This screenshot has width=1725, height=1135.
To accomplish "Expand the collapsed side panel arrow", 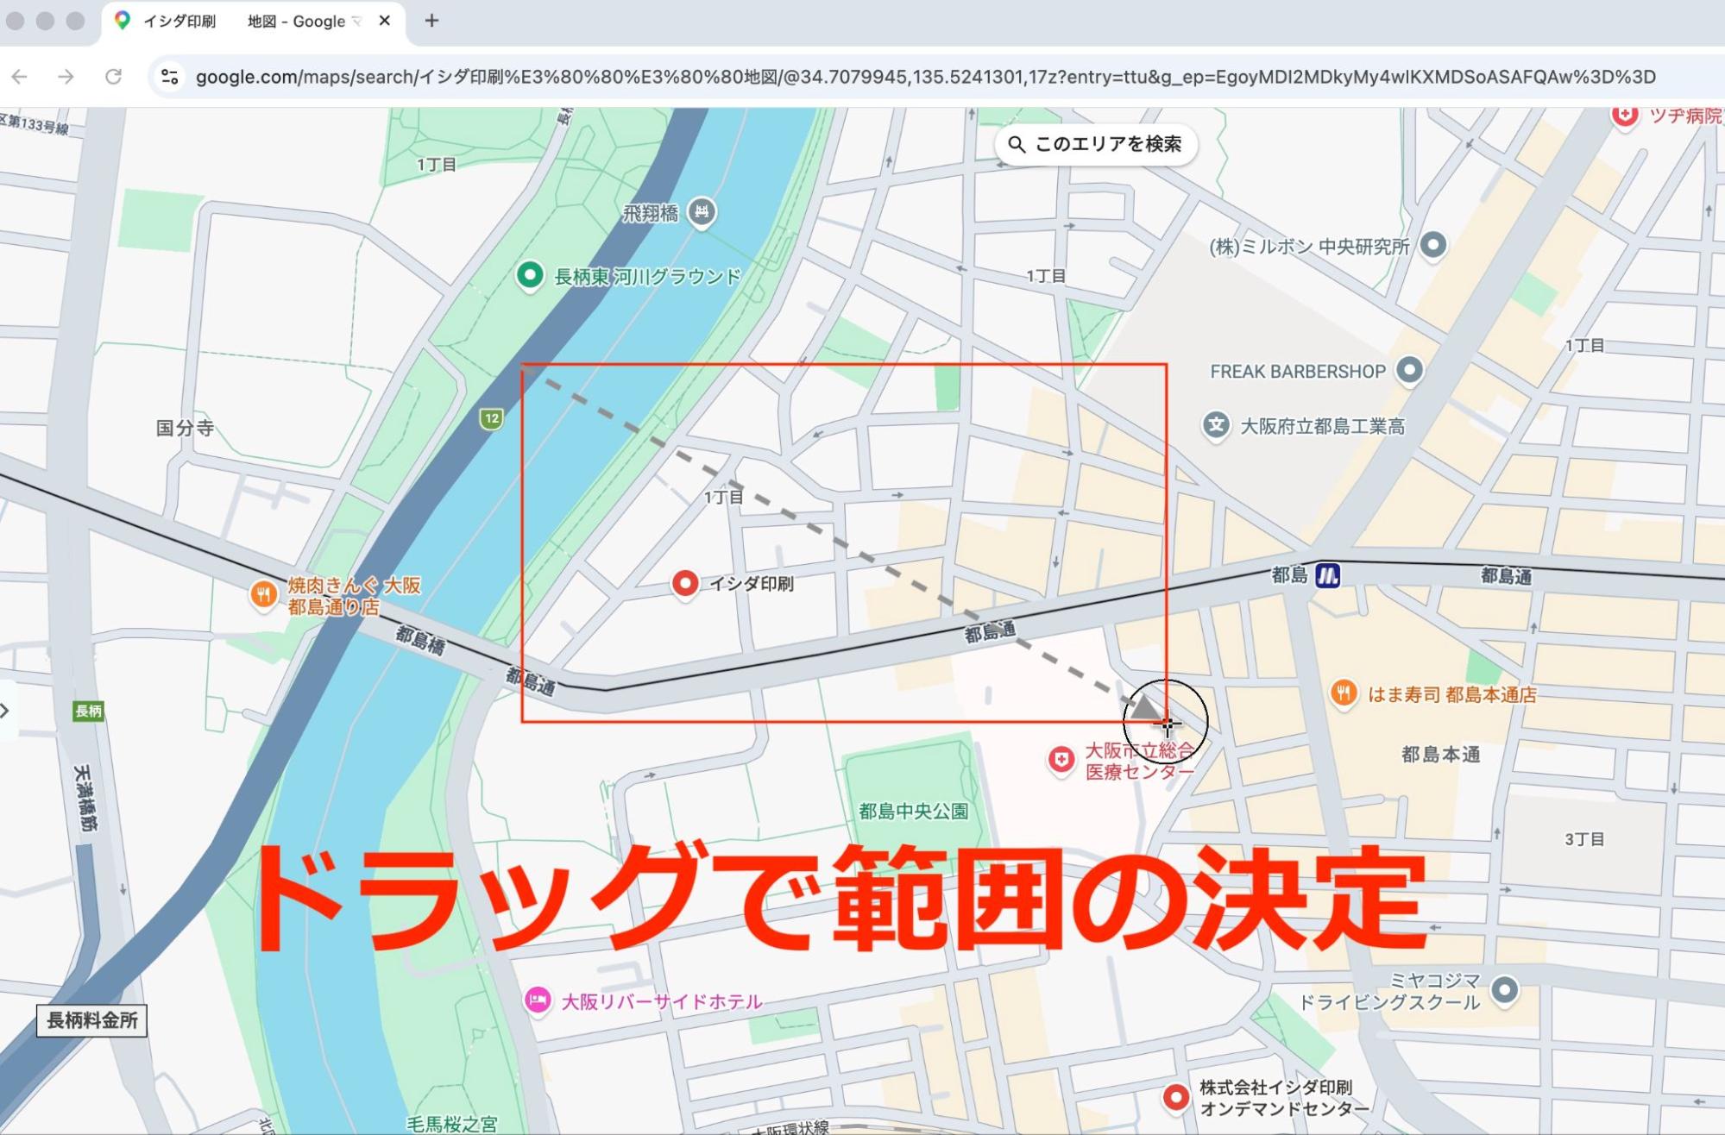I will (5, 711).
